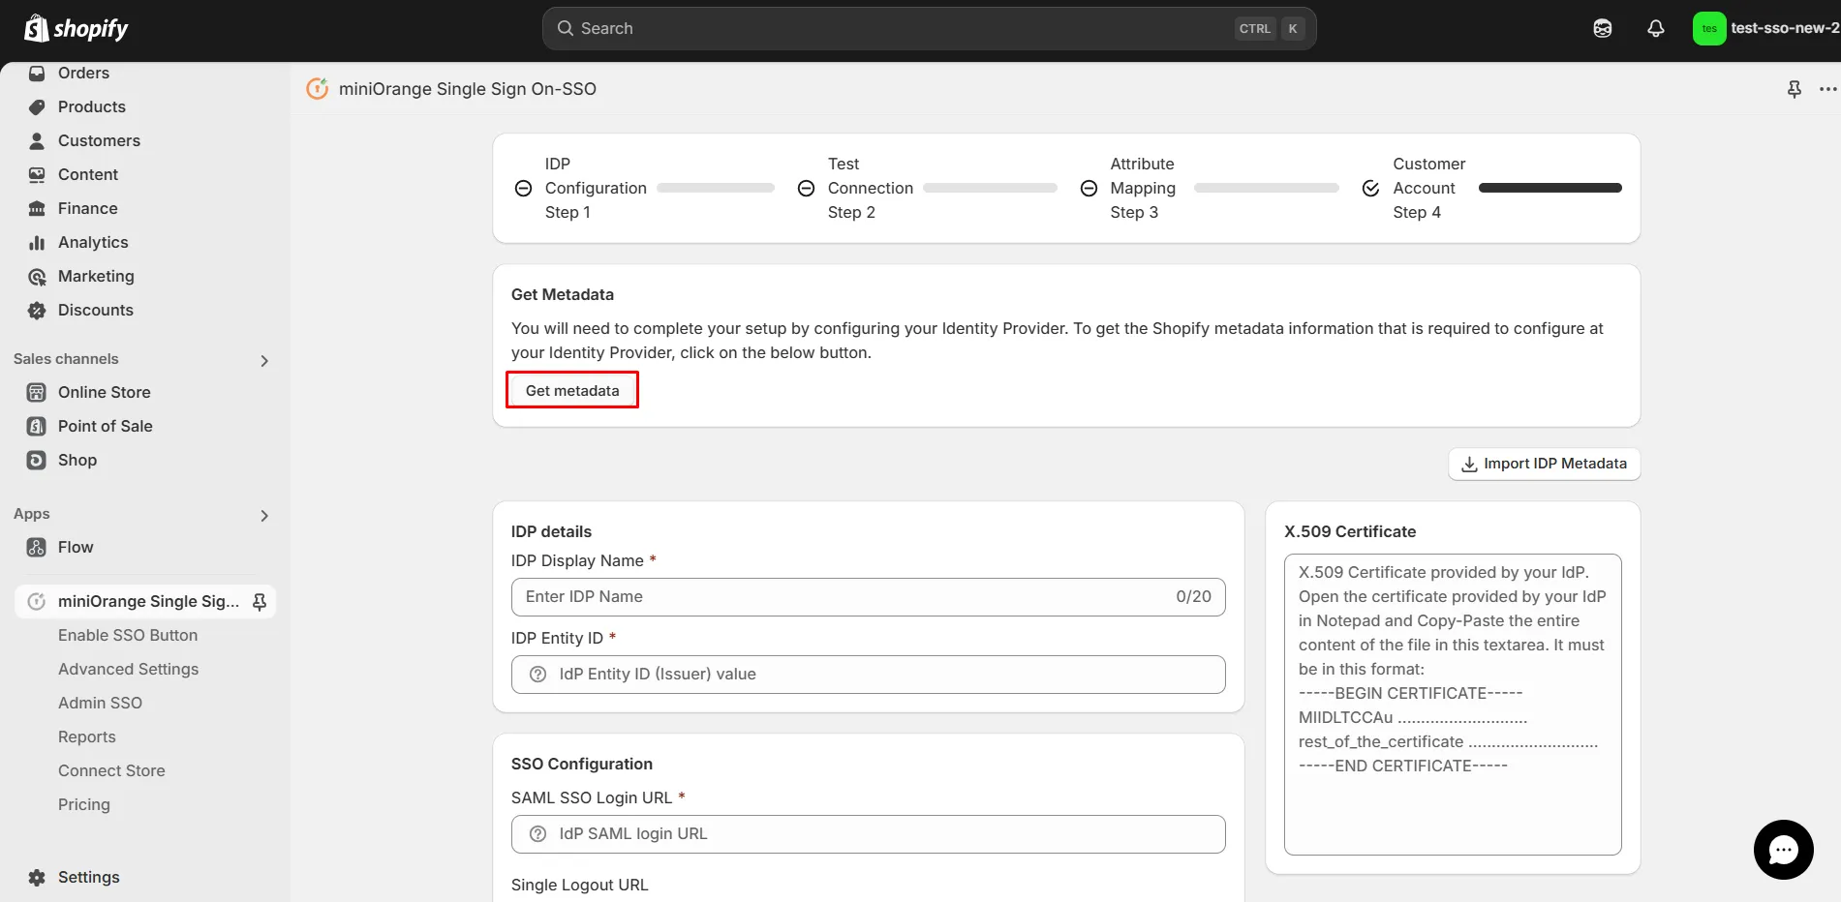
Task: Click the Orders inbox icon
Action: [37, 74]
